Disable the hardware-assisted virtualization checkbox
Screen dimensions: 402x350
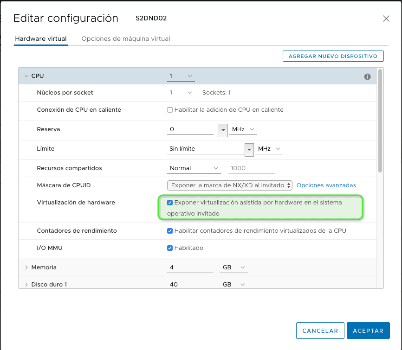(x=169, y=202)
